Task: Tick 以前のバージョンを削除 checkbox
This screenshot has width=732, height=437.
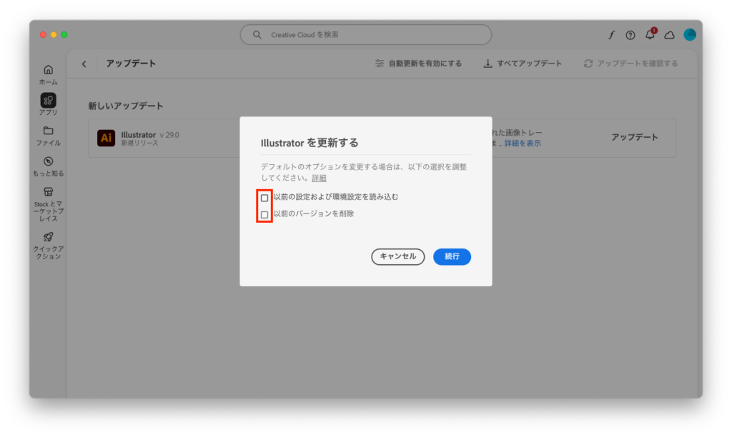Action: pyautogui.click(x=264, y=214)
